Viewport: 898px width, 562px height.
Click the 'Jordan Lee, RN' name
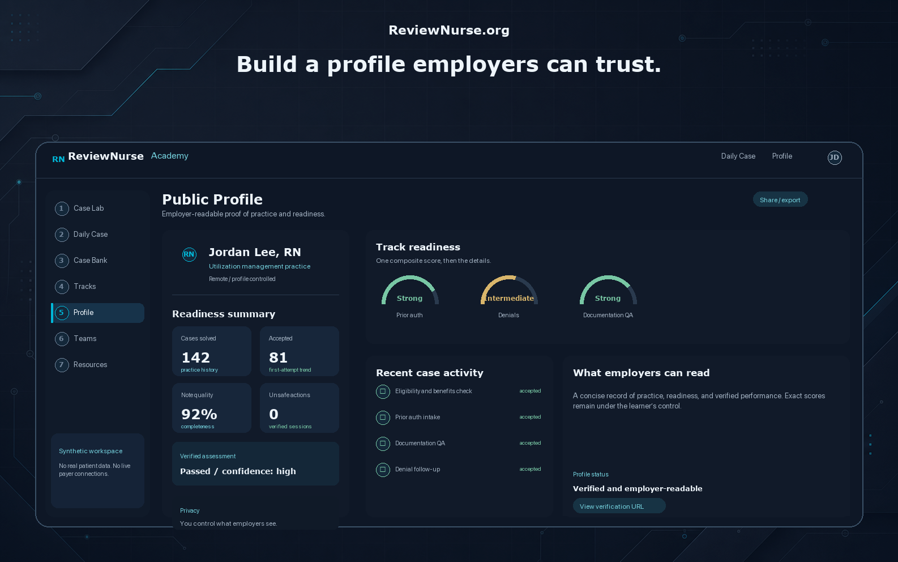(255, 252)
